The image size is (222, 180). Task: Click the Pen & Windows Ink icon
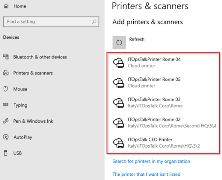(6, 121)
